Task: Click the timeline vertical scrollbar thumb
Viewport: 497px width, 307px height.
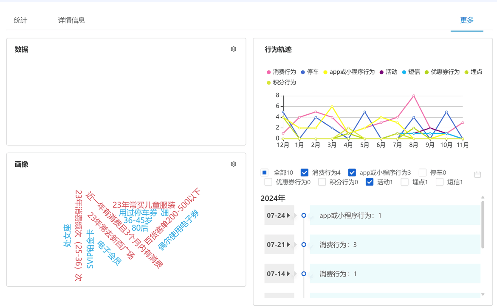Action: click(483, 224)
